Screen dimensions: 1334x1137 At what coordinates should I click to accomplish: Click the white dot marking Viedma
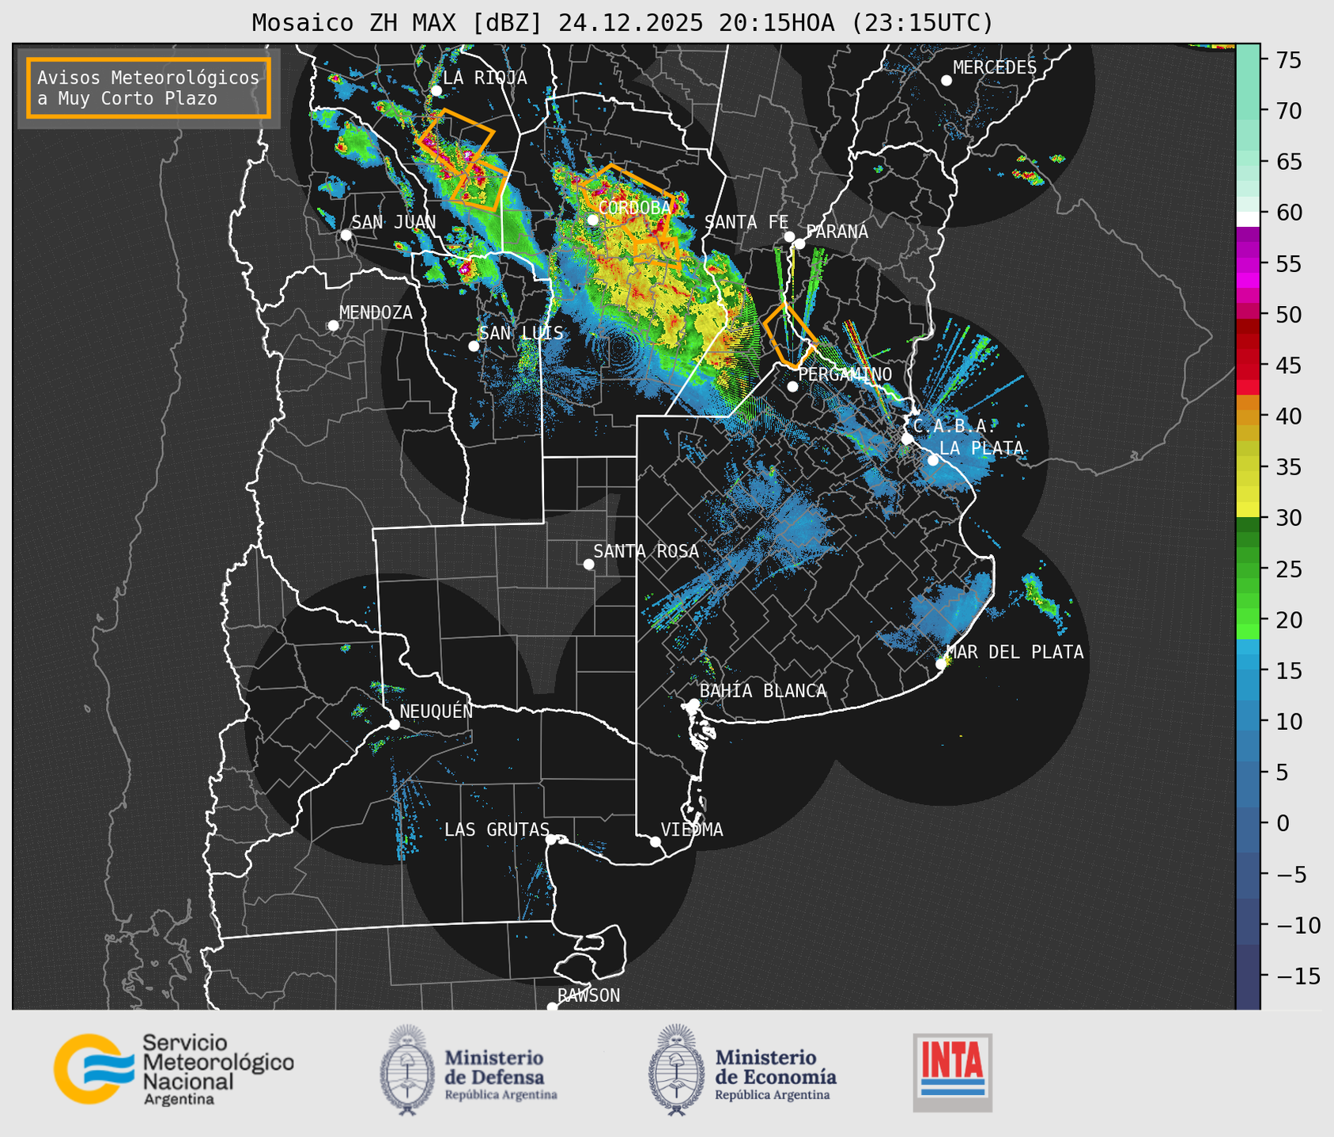pyautogui.click(x=656, y=841)
